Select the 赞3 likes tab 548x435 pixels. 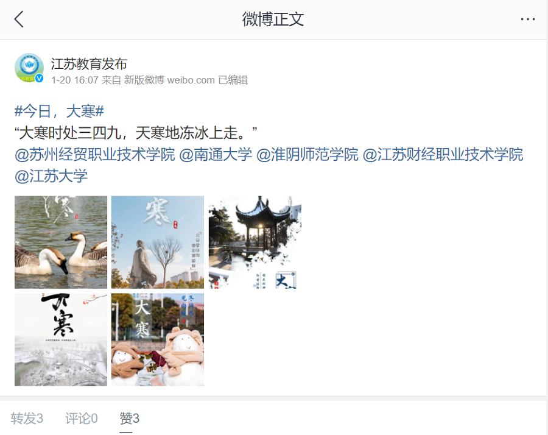tap(129, 418)
